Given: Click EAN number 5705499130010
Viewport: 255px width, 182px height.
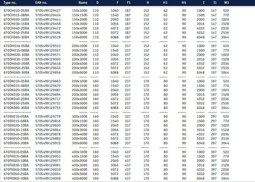Looking at the screenshot, I should coord(48,170).
